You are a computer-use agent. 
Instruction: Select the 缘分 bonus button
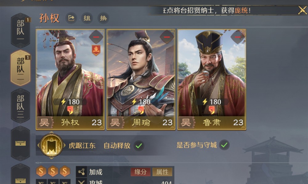click(x=141, y=172)
